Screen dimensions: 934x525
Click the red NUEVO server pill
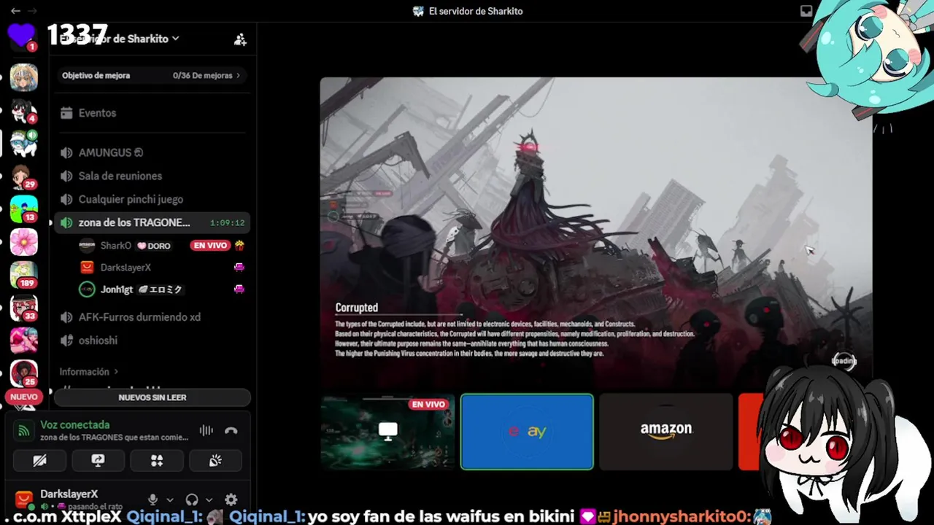pyautogui.click(x=23, y=397)
